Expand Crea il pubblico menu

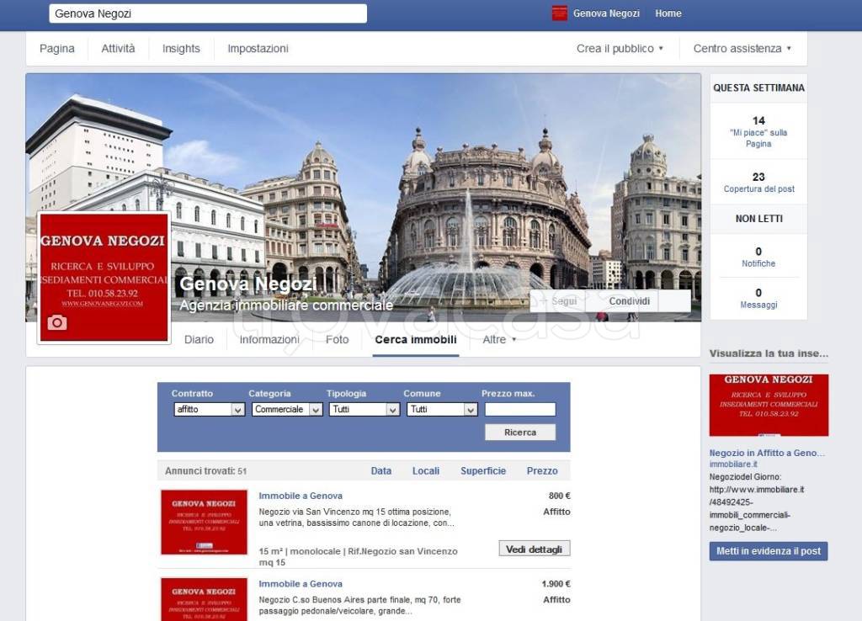click(620, 49)
